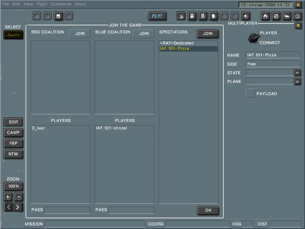Click the speaker sound icon
305x229 pixels.
(x=245, y=16)
